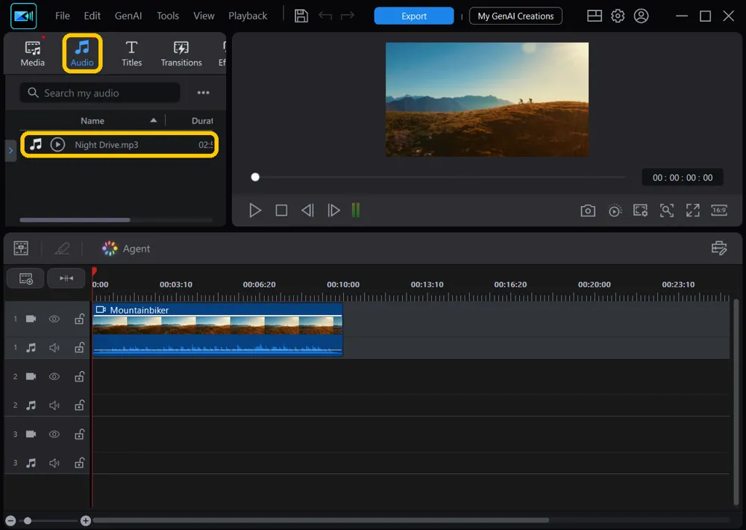Open preview quality playback icon
Image resolution: width=746 pixels, height=530 pixels.
point(615,211)
